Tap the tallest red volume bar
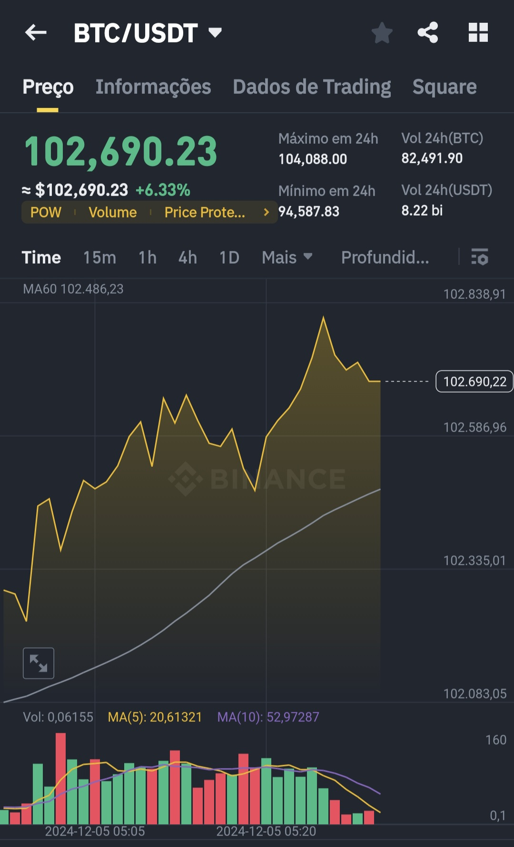514x847 pixels. pos(60,778)
